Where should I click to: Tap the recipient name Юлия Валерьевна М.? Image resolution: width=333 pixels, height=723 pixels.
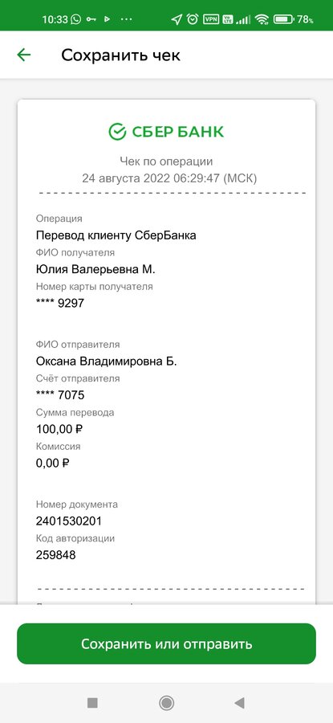(95, 269)
